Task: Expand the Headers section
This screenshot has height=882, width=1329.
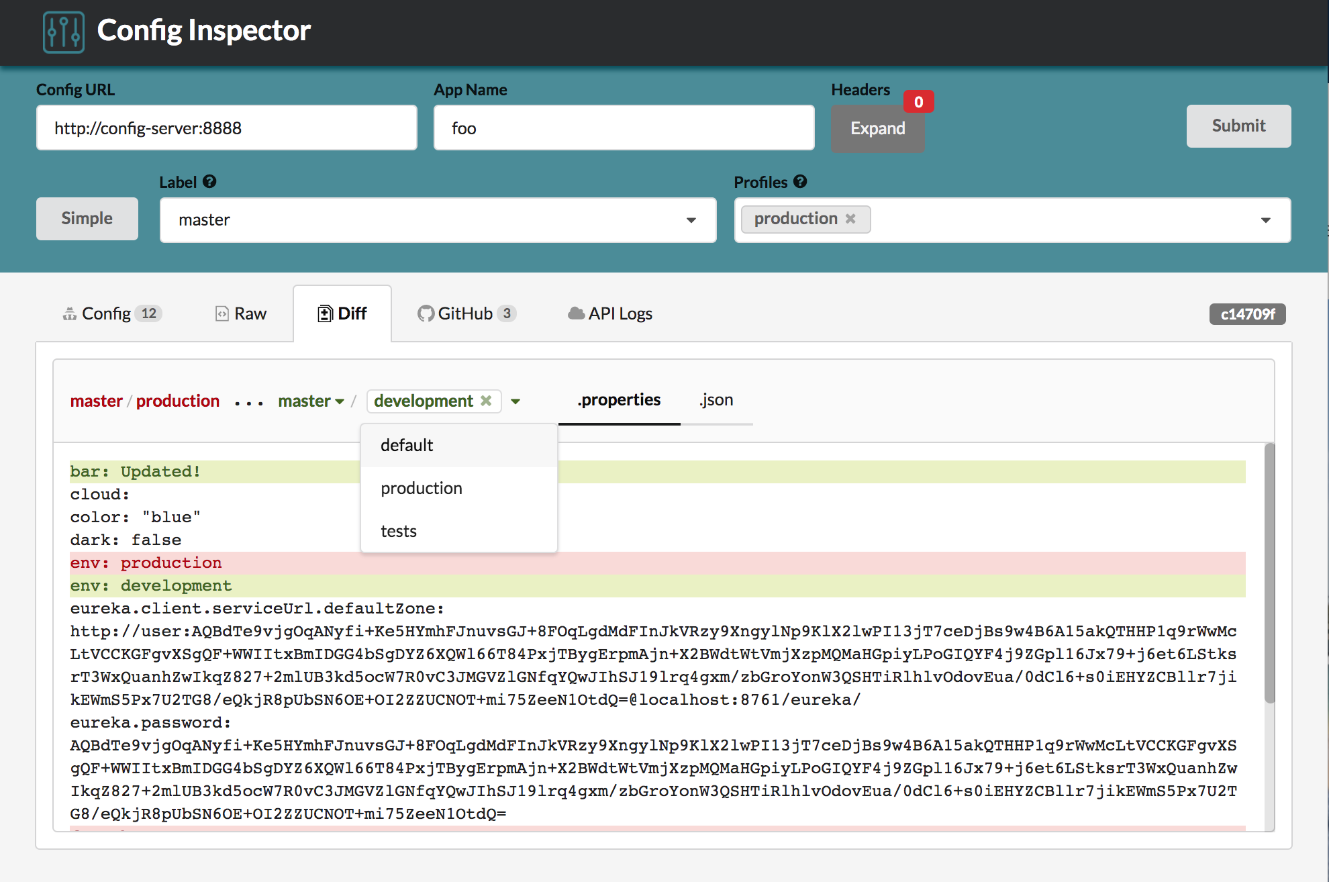Action: point(877,127)
